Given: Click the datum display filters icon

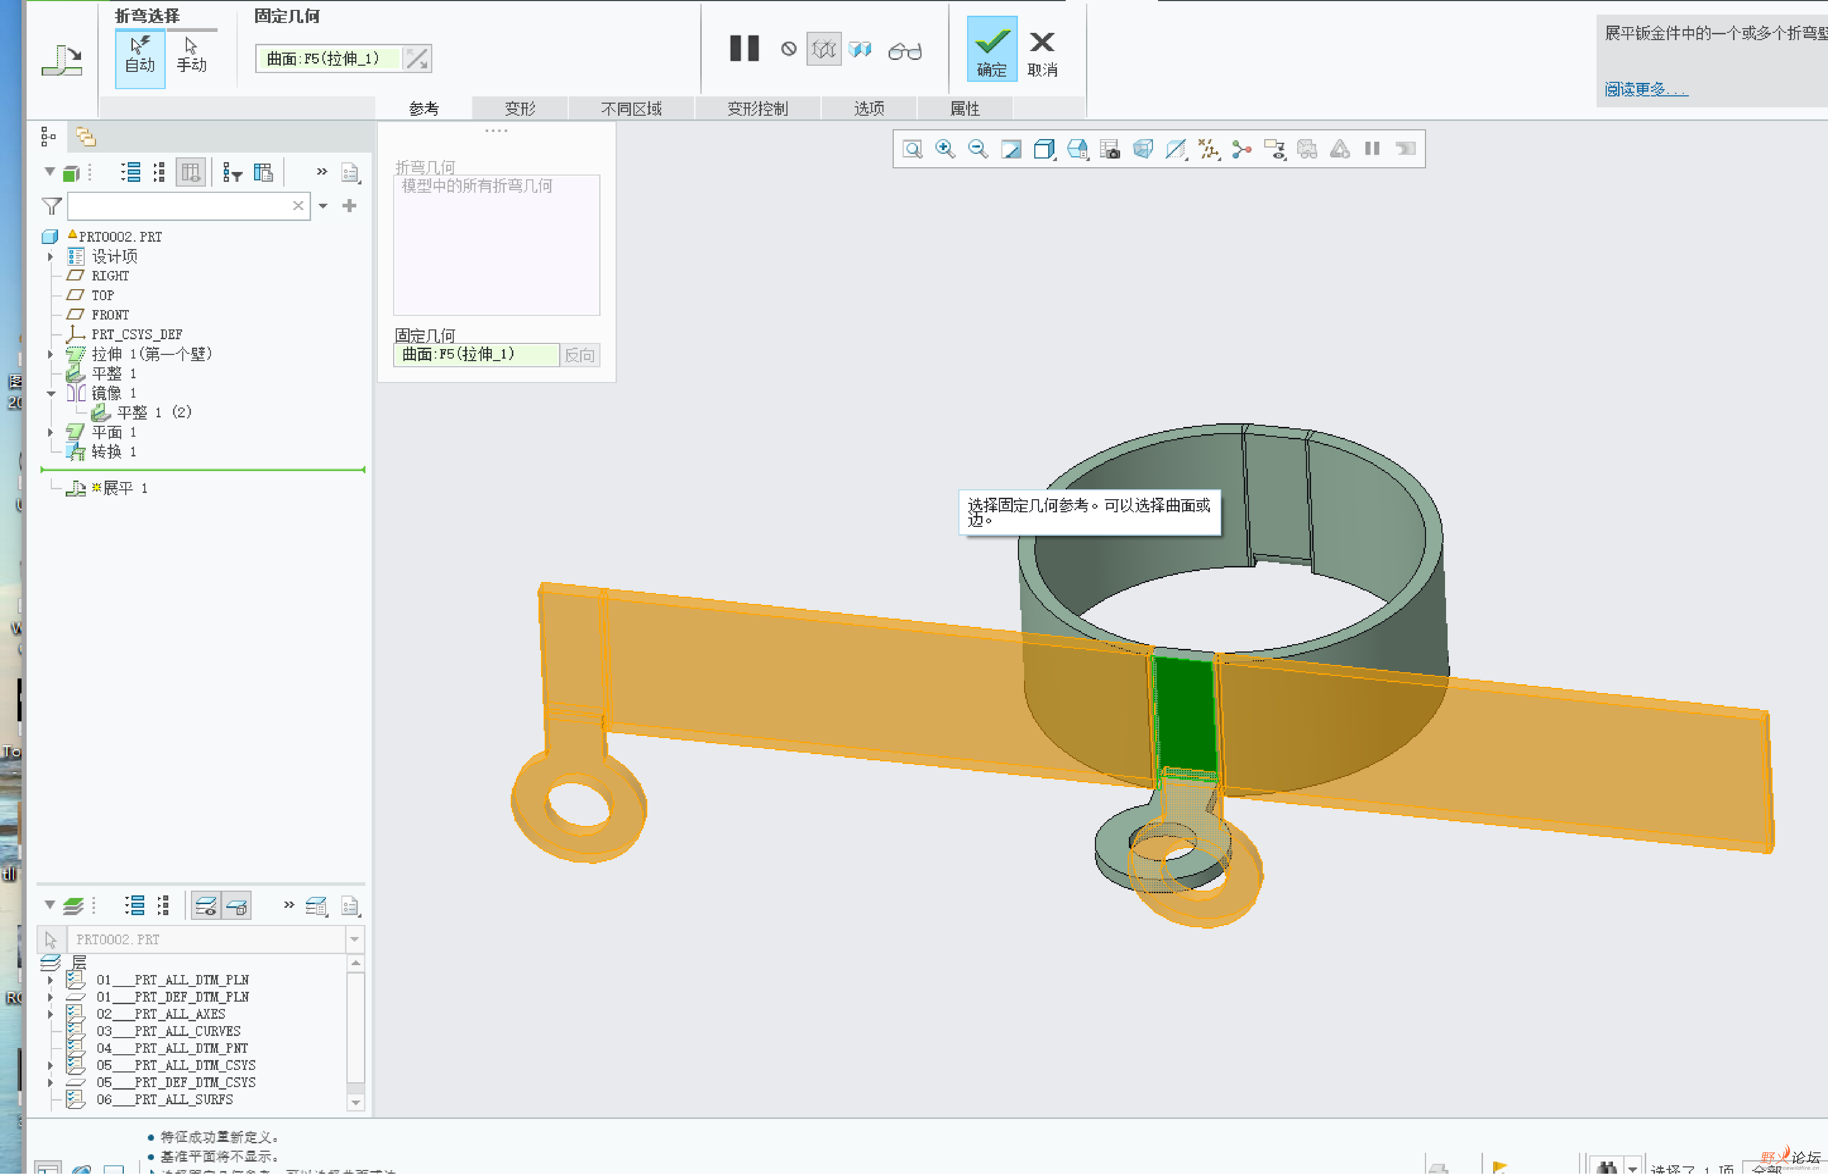Looking at the screenshot, I should click(1208, 149).
